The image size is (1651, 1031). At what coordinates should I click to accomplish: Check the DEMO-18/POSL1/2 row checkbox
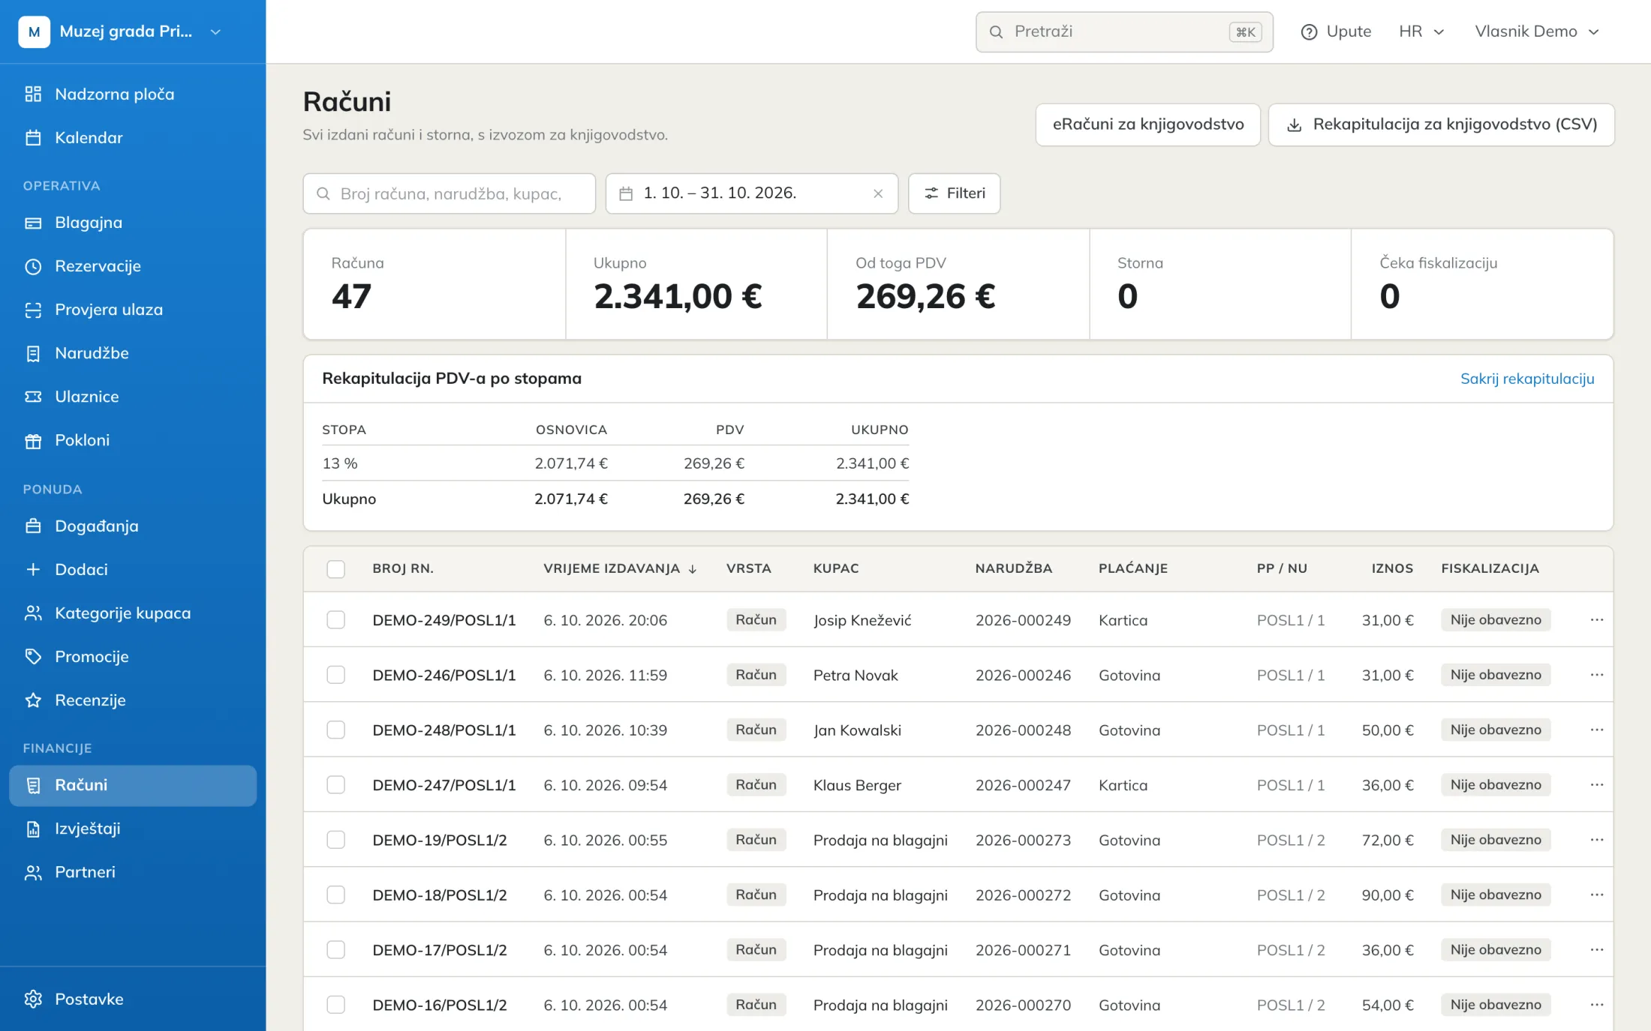coord(335,895)
